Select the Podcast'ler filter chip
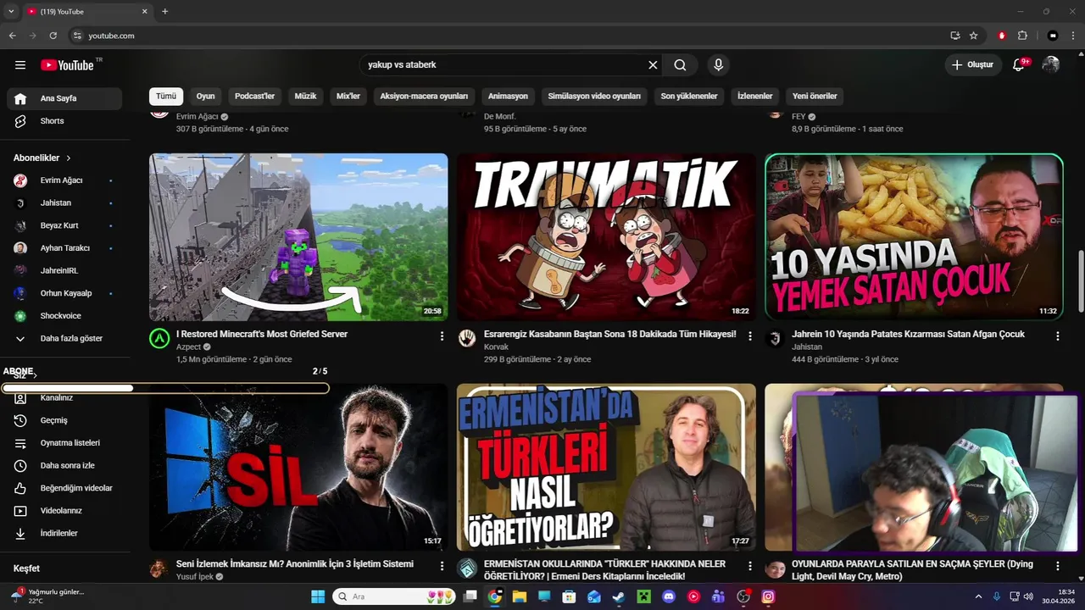This screenshot has height=610, width=1085. [x=254, y=96]
